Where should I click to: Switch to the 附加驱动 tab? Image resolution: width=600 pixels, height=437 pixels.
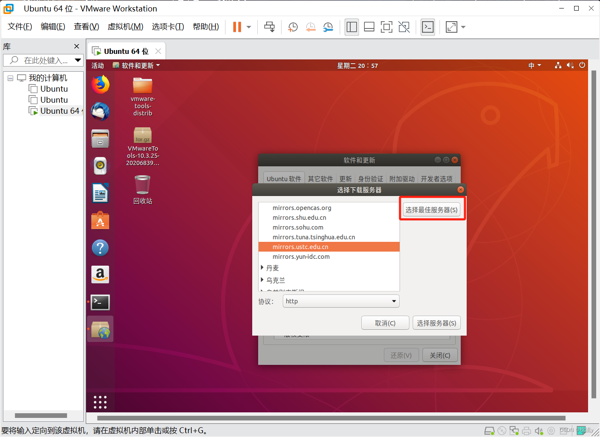coord(402,179)
